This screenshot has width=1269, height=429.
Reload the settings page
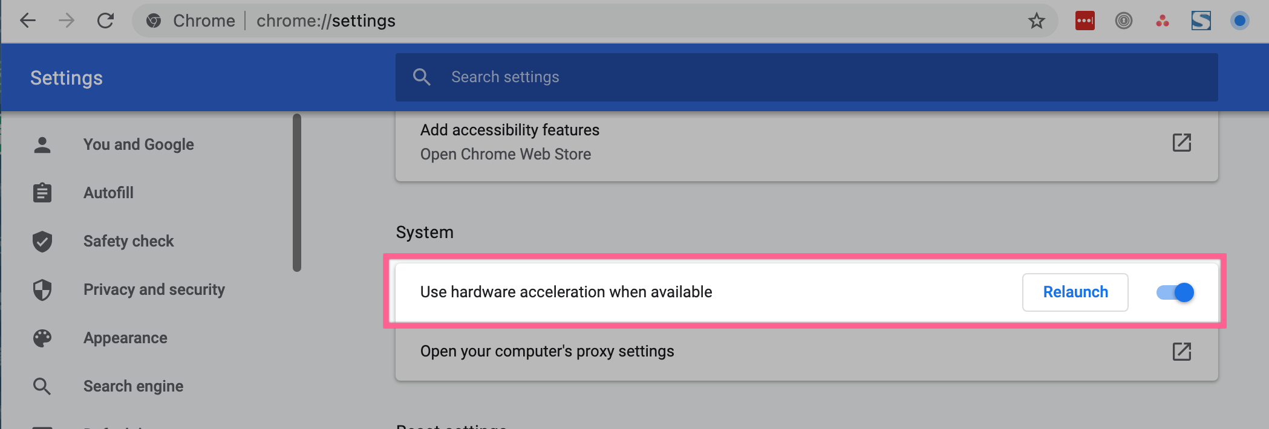(106, 21)
